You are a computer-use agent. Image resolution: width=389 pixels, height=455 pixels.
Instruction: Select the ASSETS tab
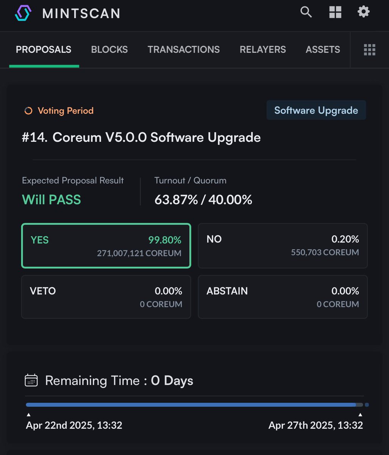pyautogui.click(x=323, y=50)
